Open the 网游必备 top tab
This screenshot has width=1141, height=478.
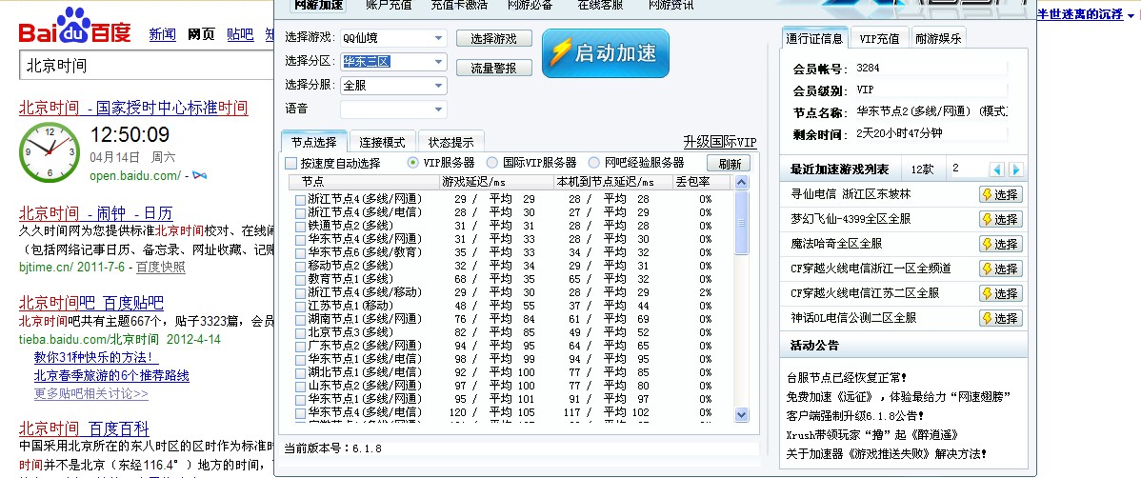(530, 6)
